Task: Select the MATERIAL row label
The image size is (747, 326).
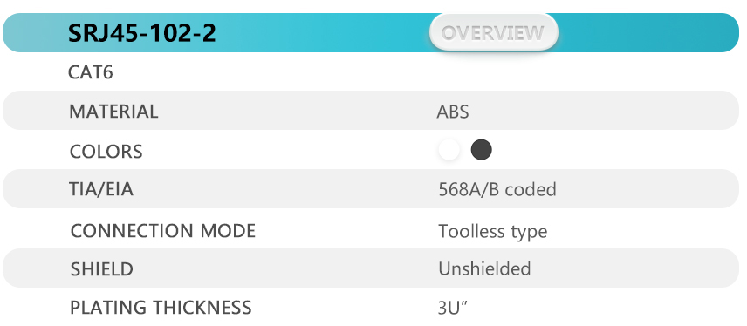Action: pyautogui.click(x=113, y=112)
